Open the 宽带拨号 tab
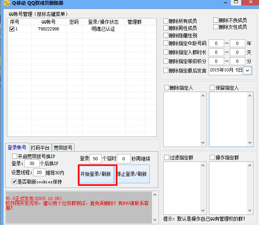 63,148
